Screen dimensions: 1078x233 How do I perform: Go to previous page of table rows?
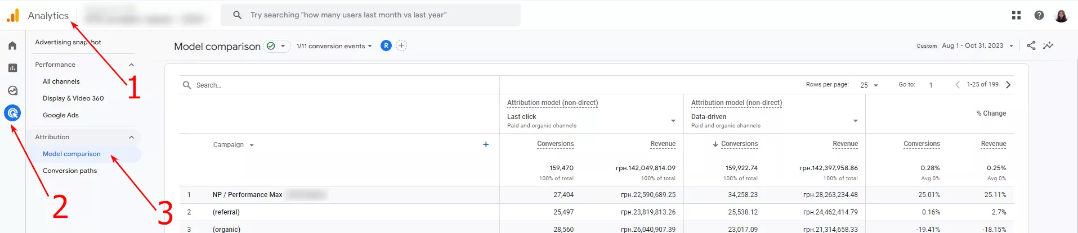point(958,85)
